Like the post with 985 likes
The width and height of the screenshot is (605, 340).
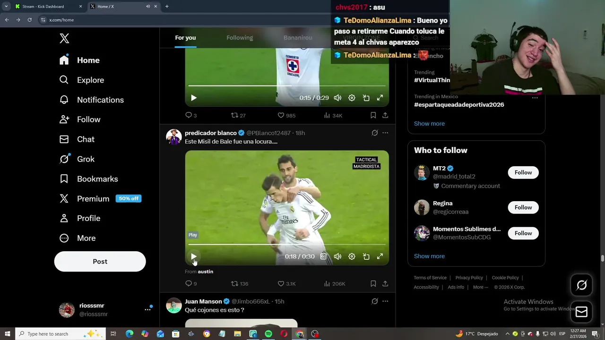[286, 115]
